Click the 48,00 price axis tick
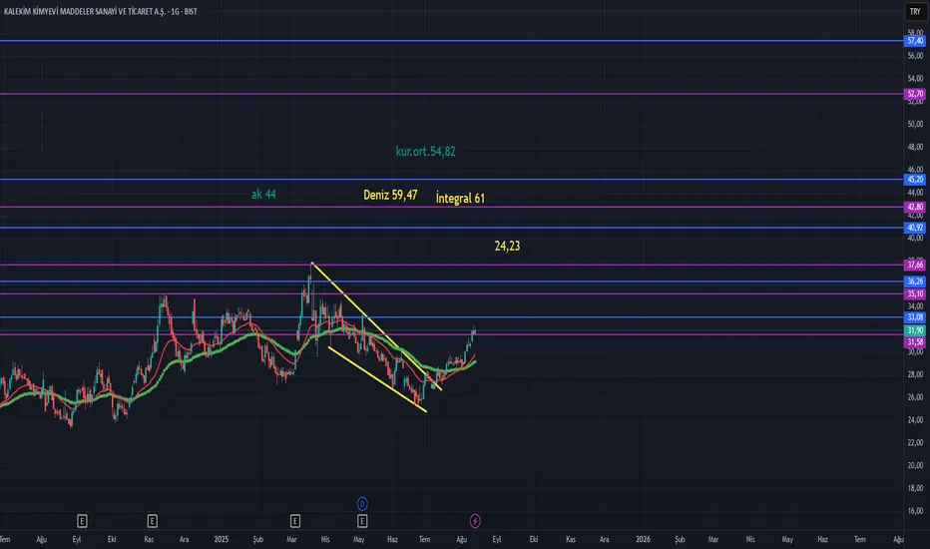Screen dimensions: 930x549 tap(915, 147)
